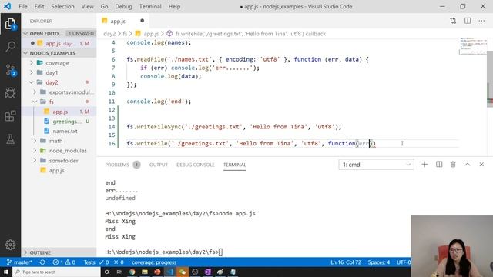Close the terminal panel

(x=481, y=165)
